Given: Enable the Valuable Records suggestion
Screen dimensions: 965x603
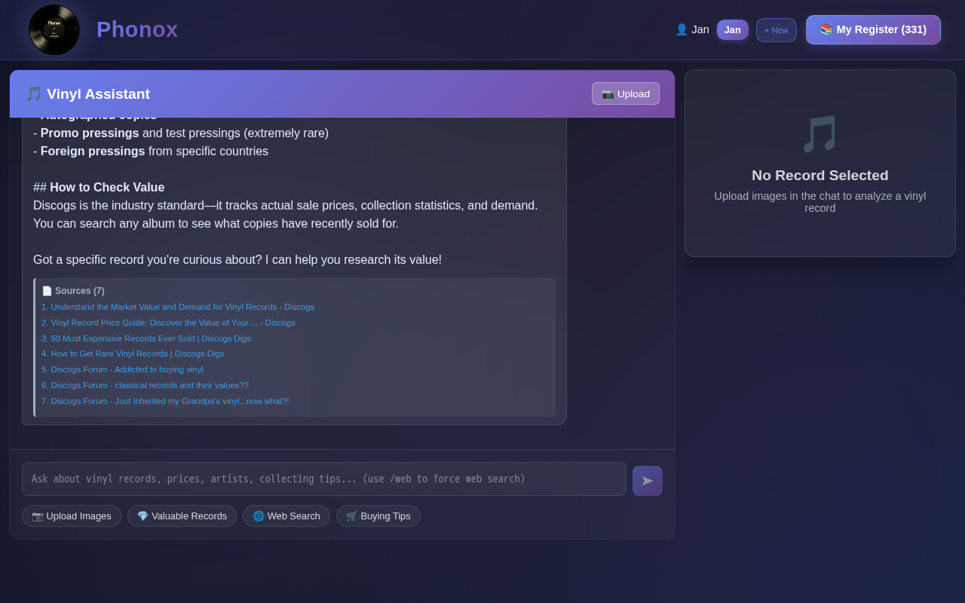Looking at the screenshot, I should pos(182,516).
